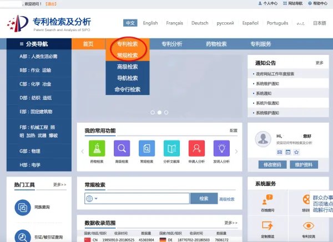The image size is (333, 242).
Task: Open notice 政府网站工作年度报表
Action: coord(275,74)
